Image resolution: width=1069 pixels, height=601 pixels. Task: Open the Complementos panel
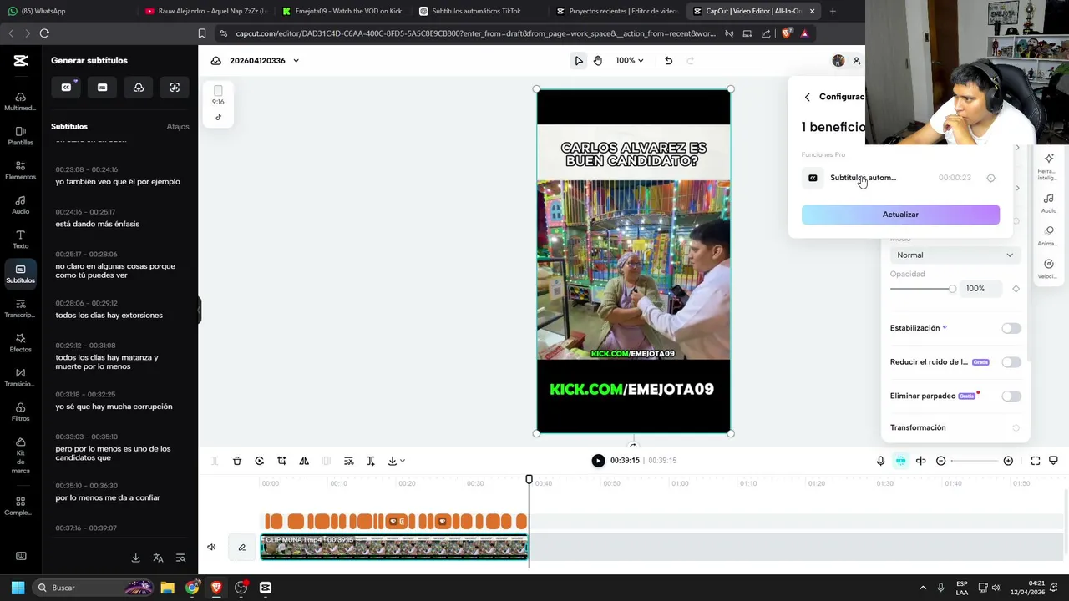click(x=20, y=506)
